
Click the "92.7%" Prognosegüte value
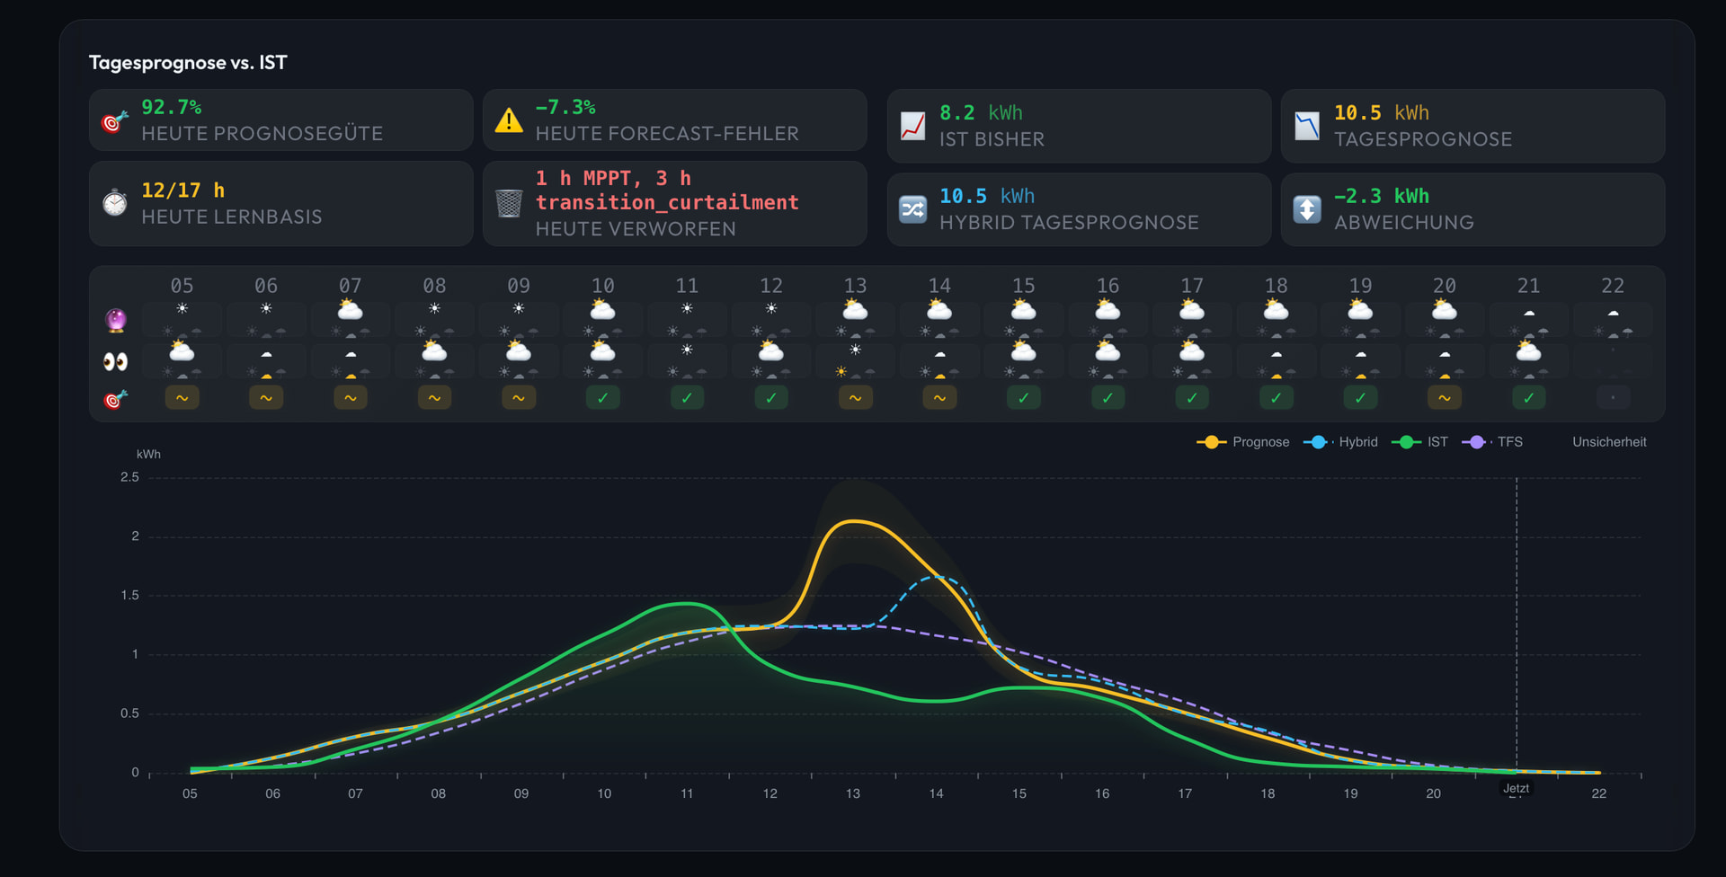pyautogui.click(x=172, y=107)
